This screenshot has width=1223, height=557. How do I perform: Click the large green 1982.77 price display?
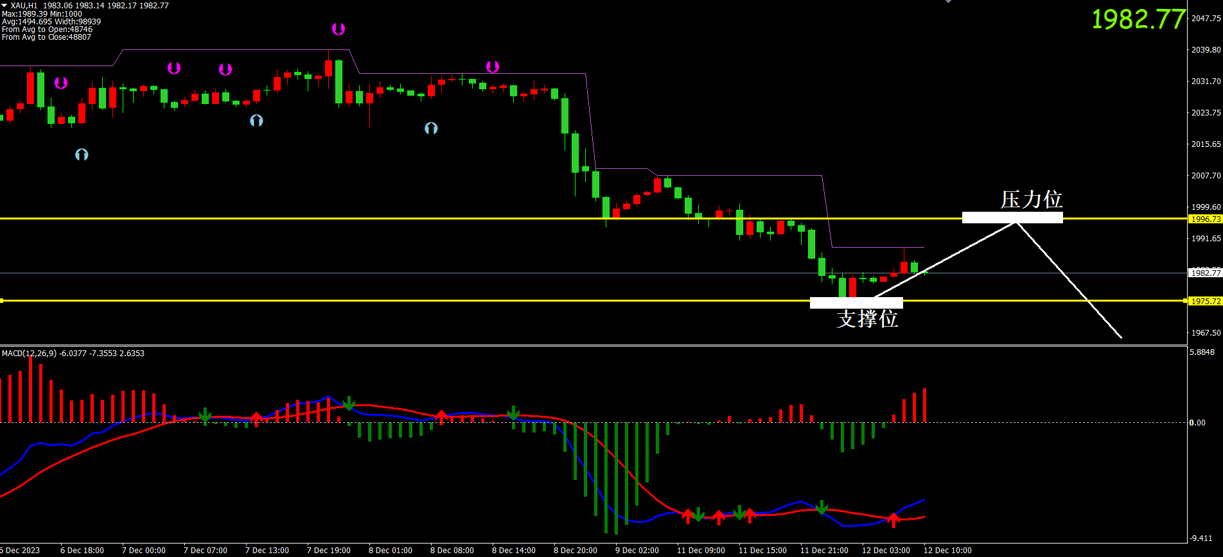(1138, 19)
